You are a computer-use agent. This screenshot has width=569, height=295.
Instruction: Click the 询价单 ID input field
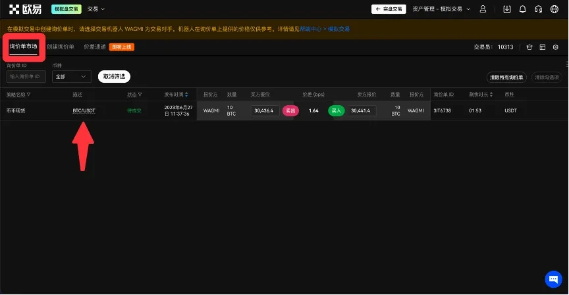[x=26, y=77]
